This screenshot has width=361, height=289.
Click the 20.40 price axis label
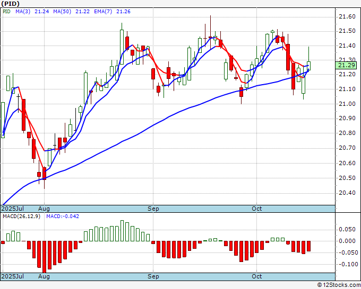[x=347, y=193]
